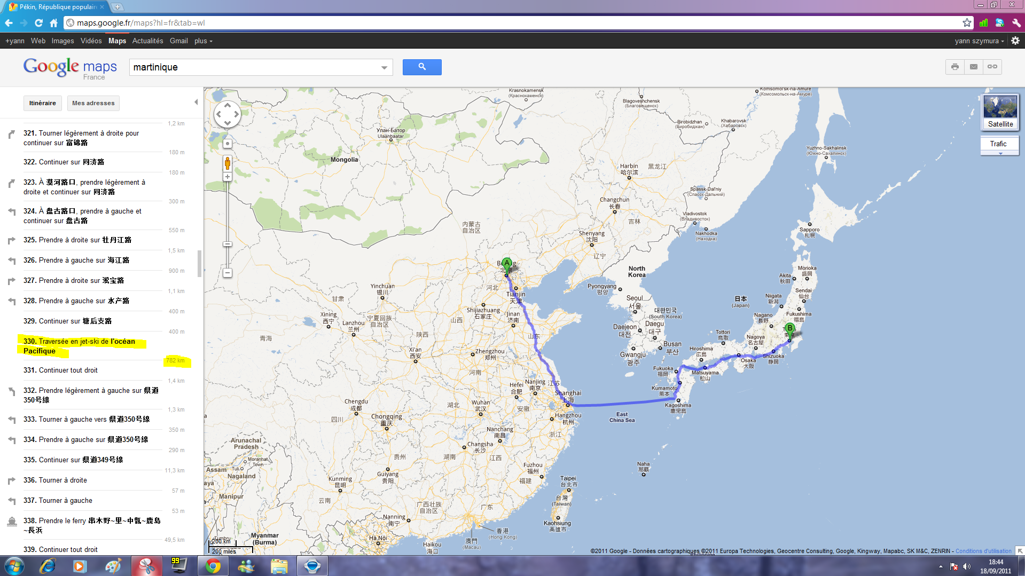Bookmark page with the star icon

(x=967, y=23)
